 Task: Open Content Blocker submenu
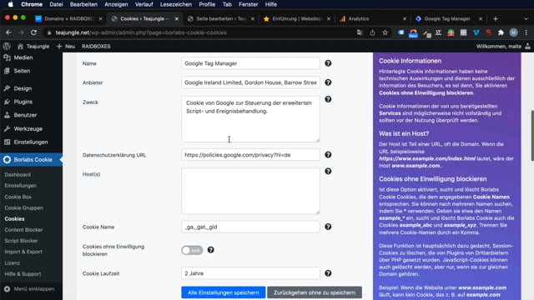pyautogui.click(x=23, y=230)
